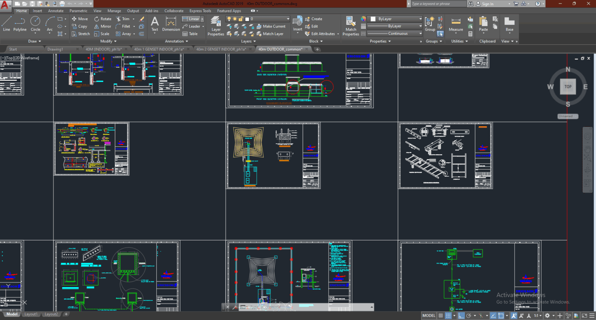The height and width of the screenshot is (320, 596).
Task: Open the annotation scale 1:1 dropdown
Action: [541, 315]
